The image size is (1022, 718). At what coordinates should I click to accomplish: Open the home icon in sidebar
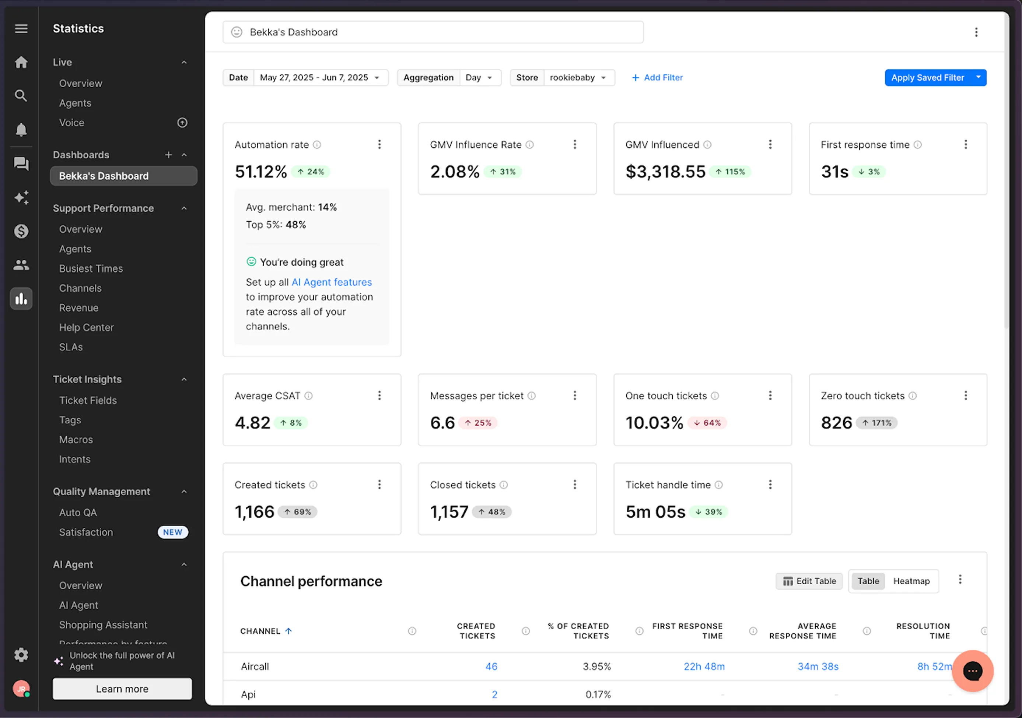[21, 62]
